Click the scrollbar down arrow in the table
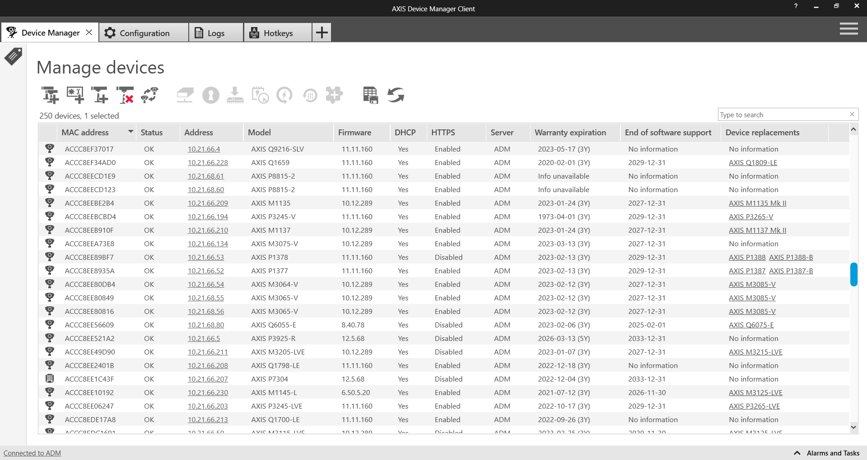867x460 pixels. (853, 427)
